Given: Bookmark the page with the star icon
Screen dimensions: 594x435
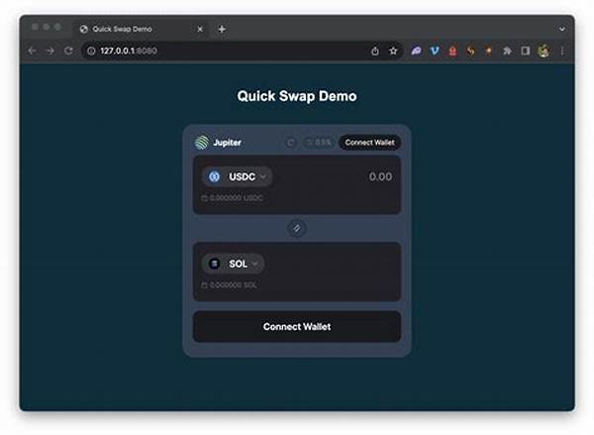Looking at the screenshot, I should (x=393, y=51).
